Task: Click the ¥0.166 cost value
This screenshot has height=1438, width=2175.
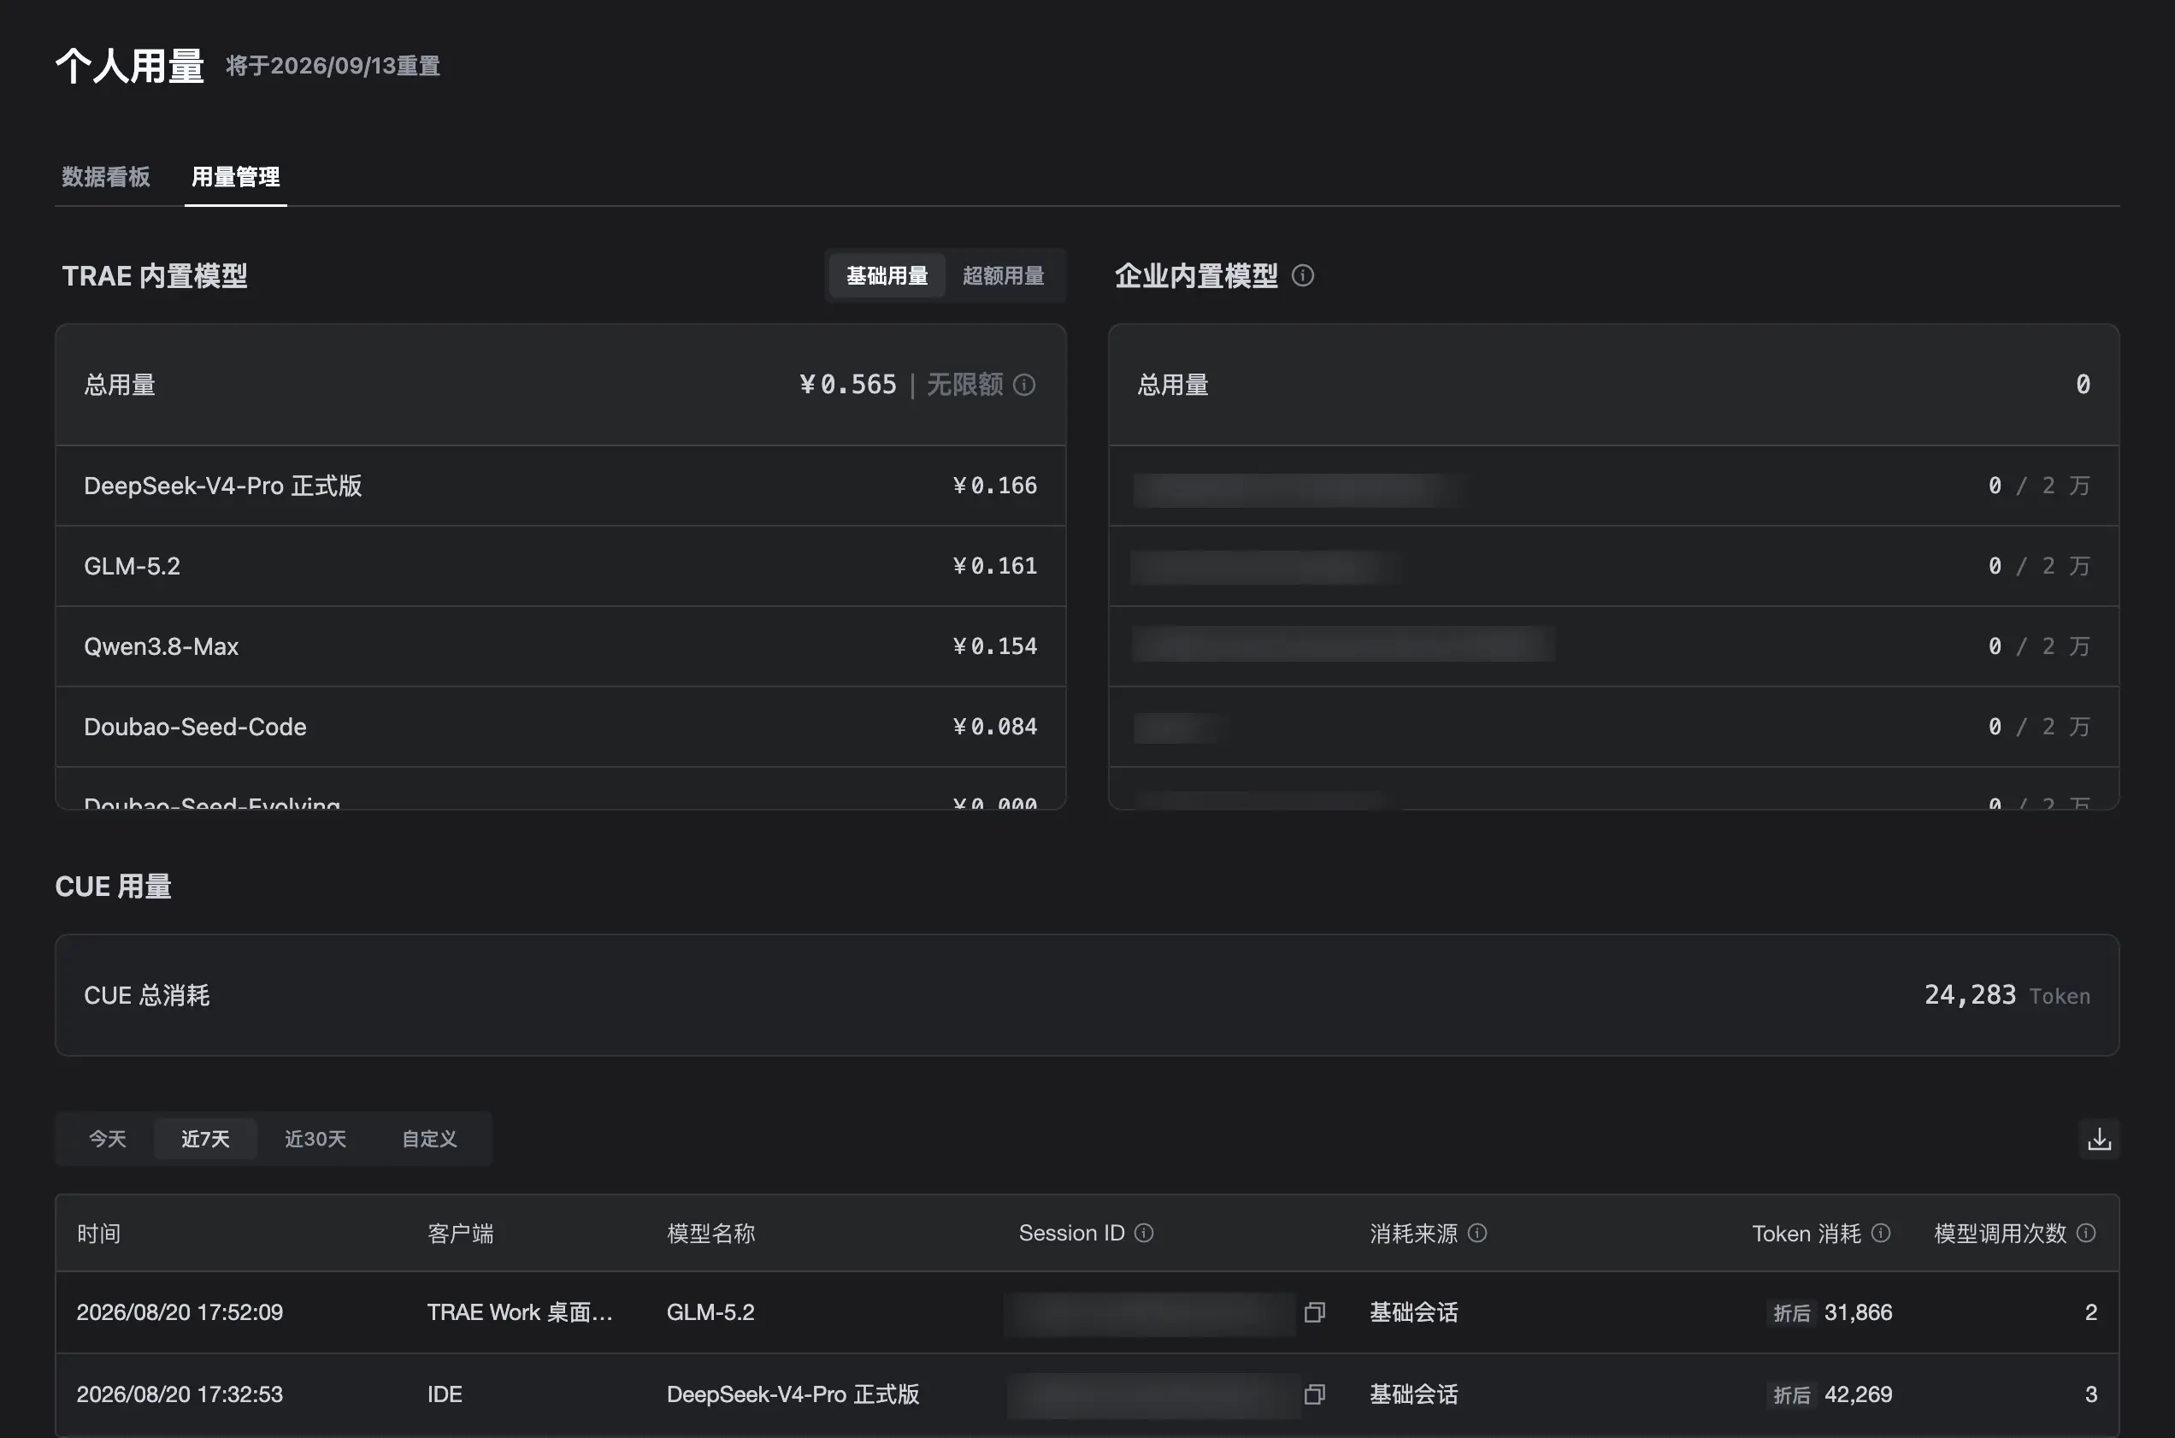Action: coord(995,485)
